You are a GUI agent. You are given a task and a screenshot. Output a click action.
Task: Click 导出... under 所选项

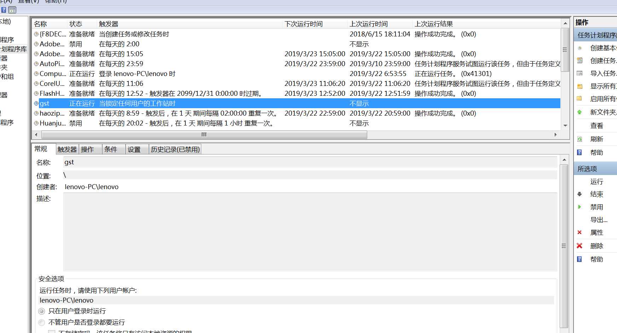click(x=599, y=220)
